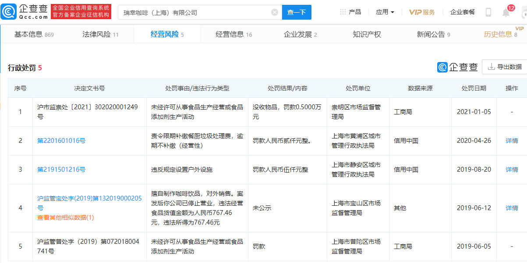Open the 经营信息 tab
Viewport: 527px width, 263px height.
pos(233,34)
